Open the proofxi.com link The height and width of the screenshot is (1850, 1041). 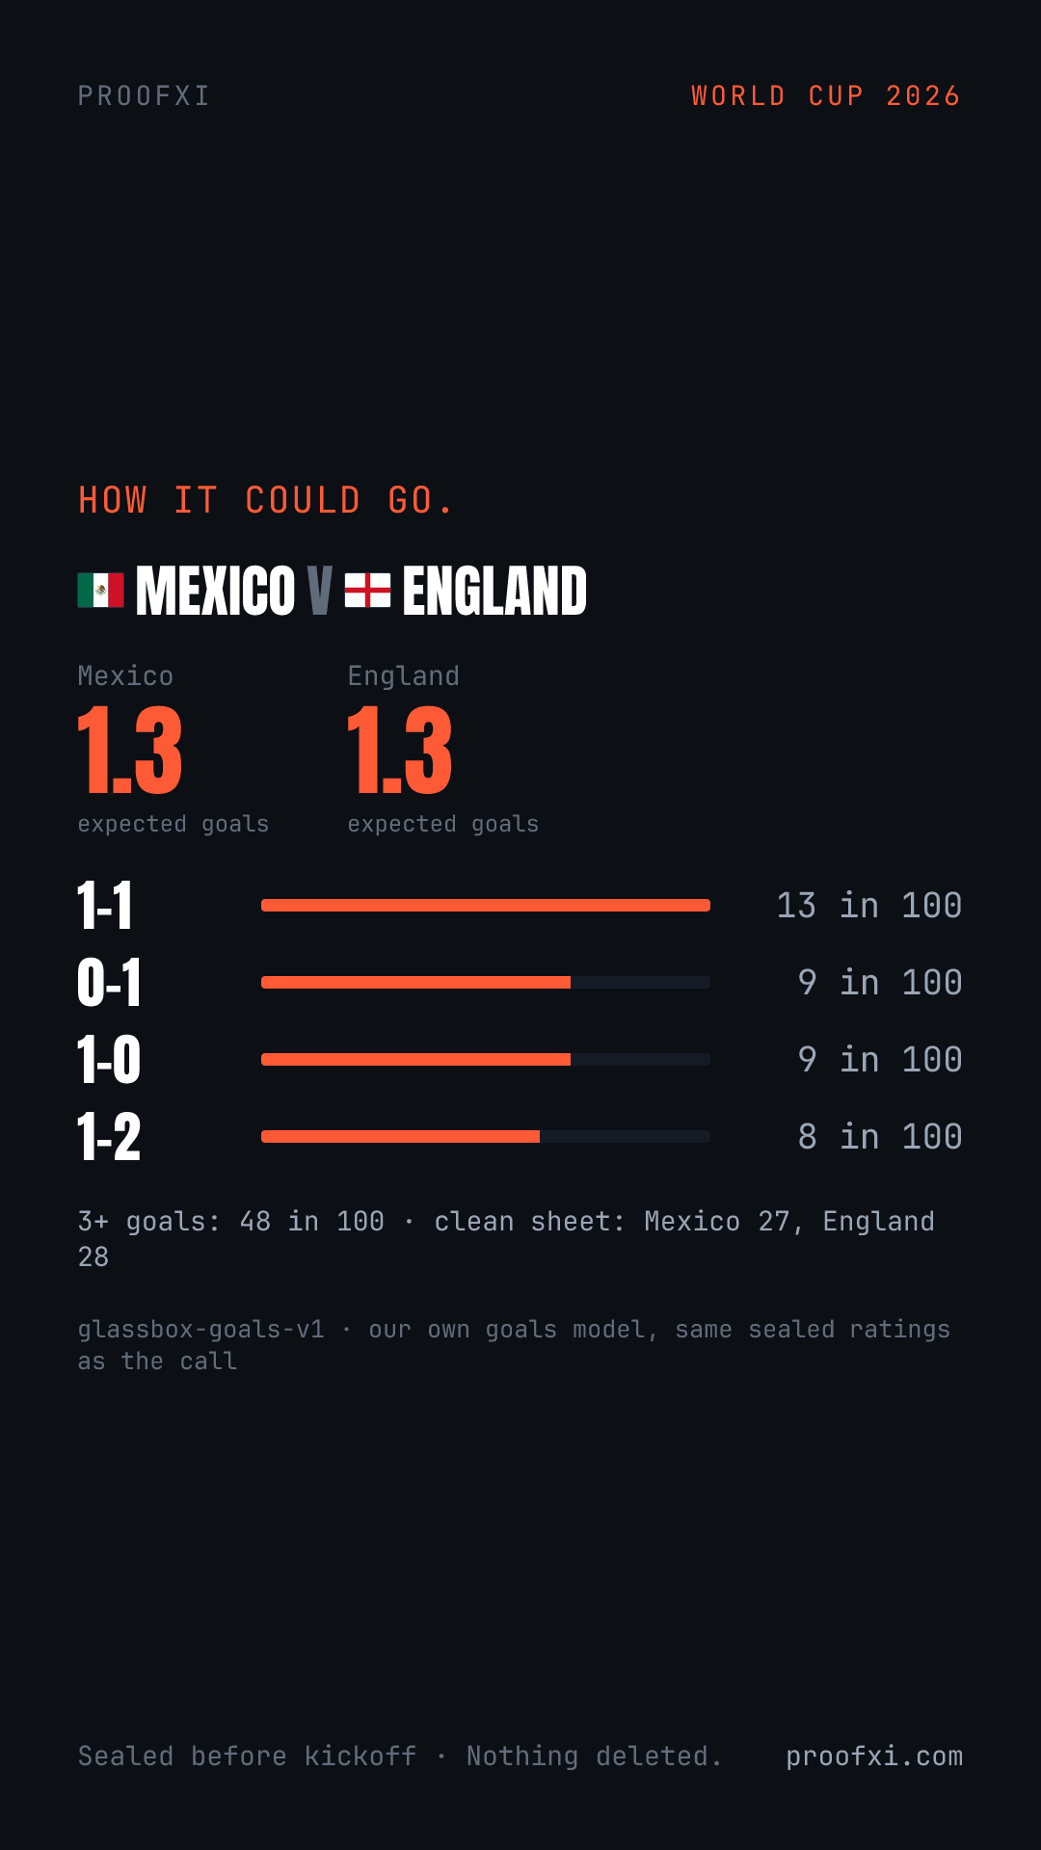coord(874,1756)
